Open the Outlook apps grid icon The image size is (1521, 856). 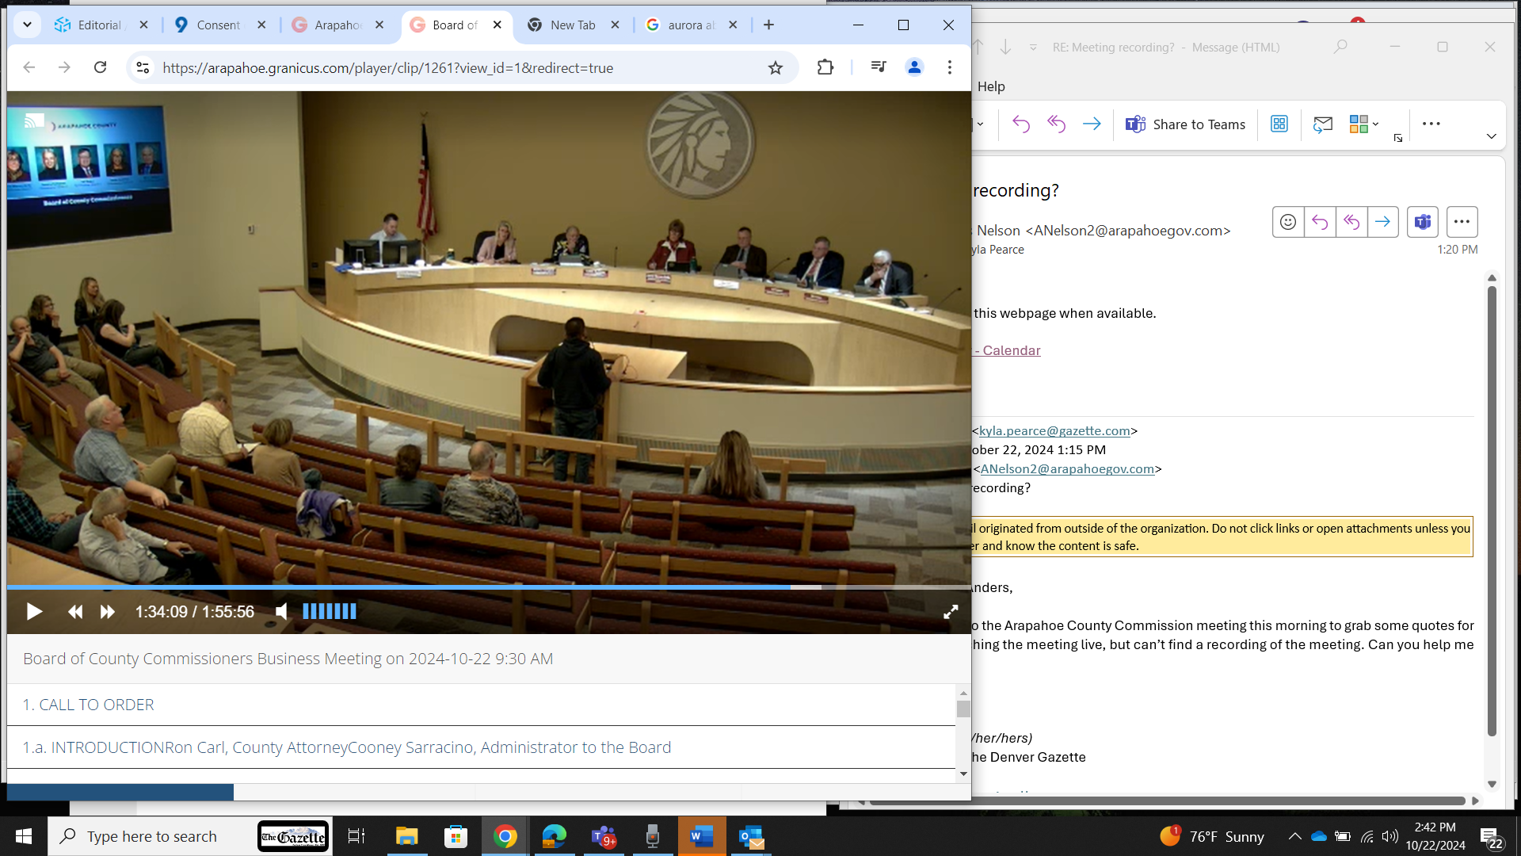pos(1279,124)
